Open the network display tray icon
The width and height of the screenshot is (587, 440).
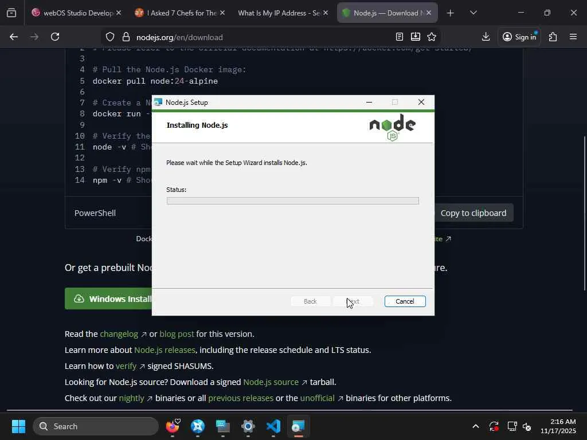pos(512,426)
